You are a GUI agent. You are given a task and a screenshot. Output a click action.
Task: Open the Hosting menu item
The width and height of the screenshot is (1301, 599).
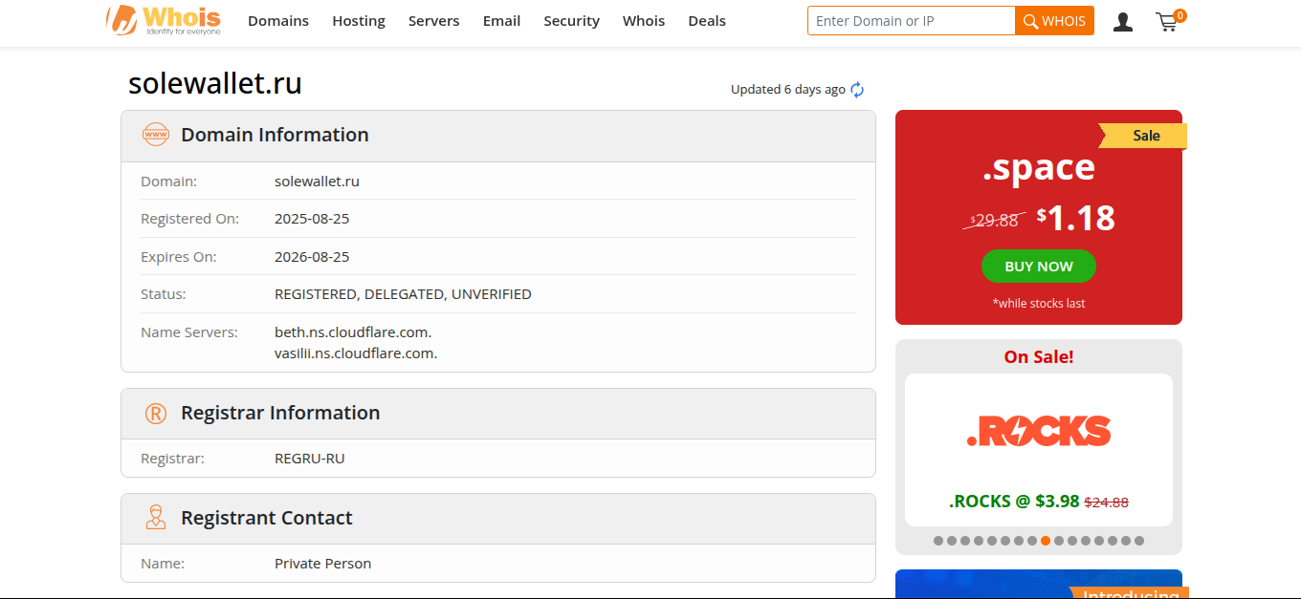(359, 20)
